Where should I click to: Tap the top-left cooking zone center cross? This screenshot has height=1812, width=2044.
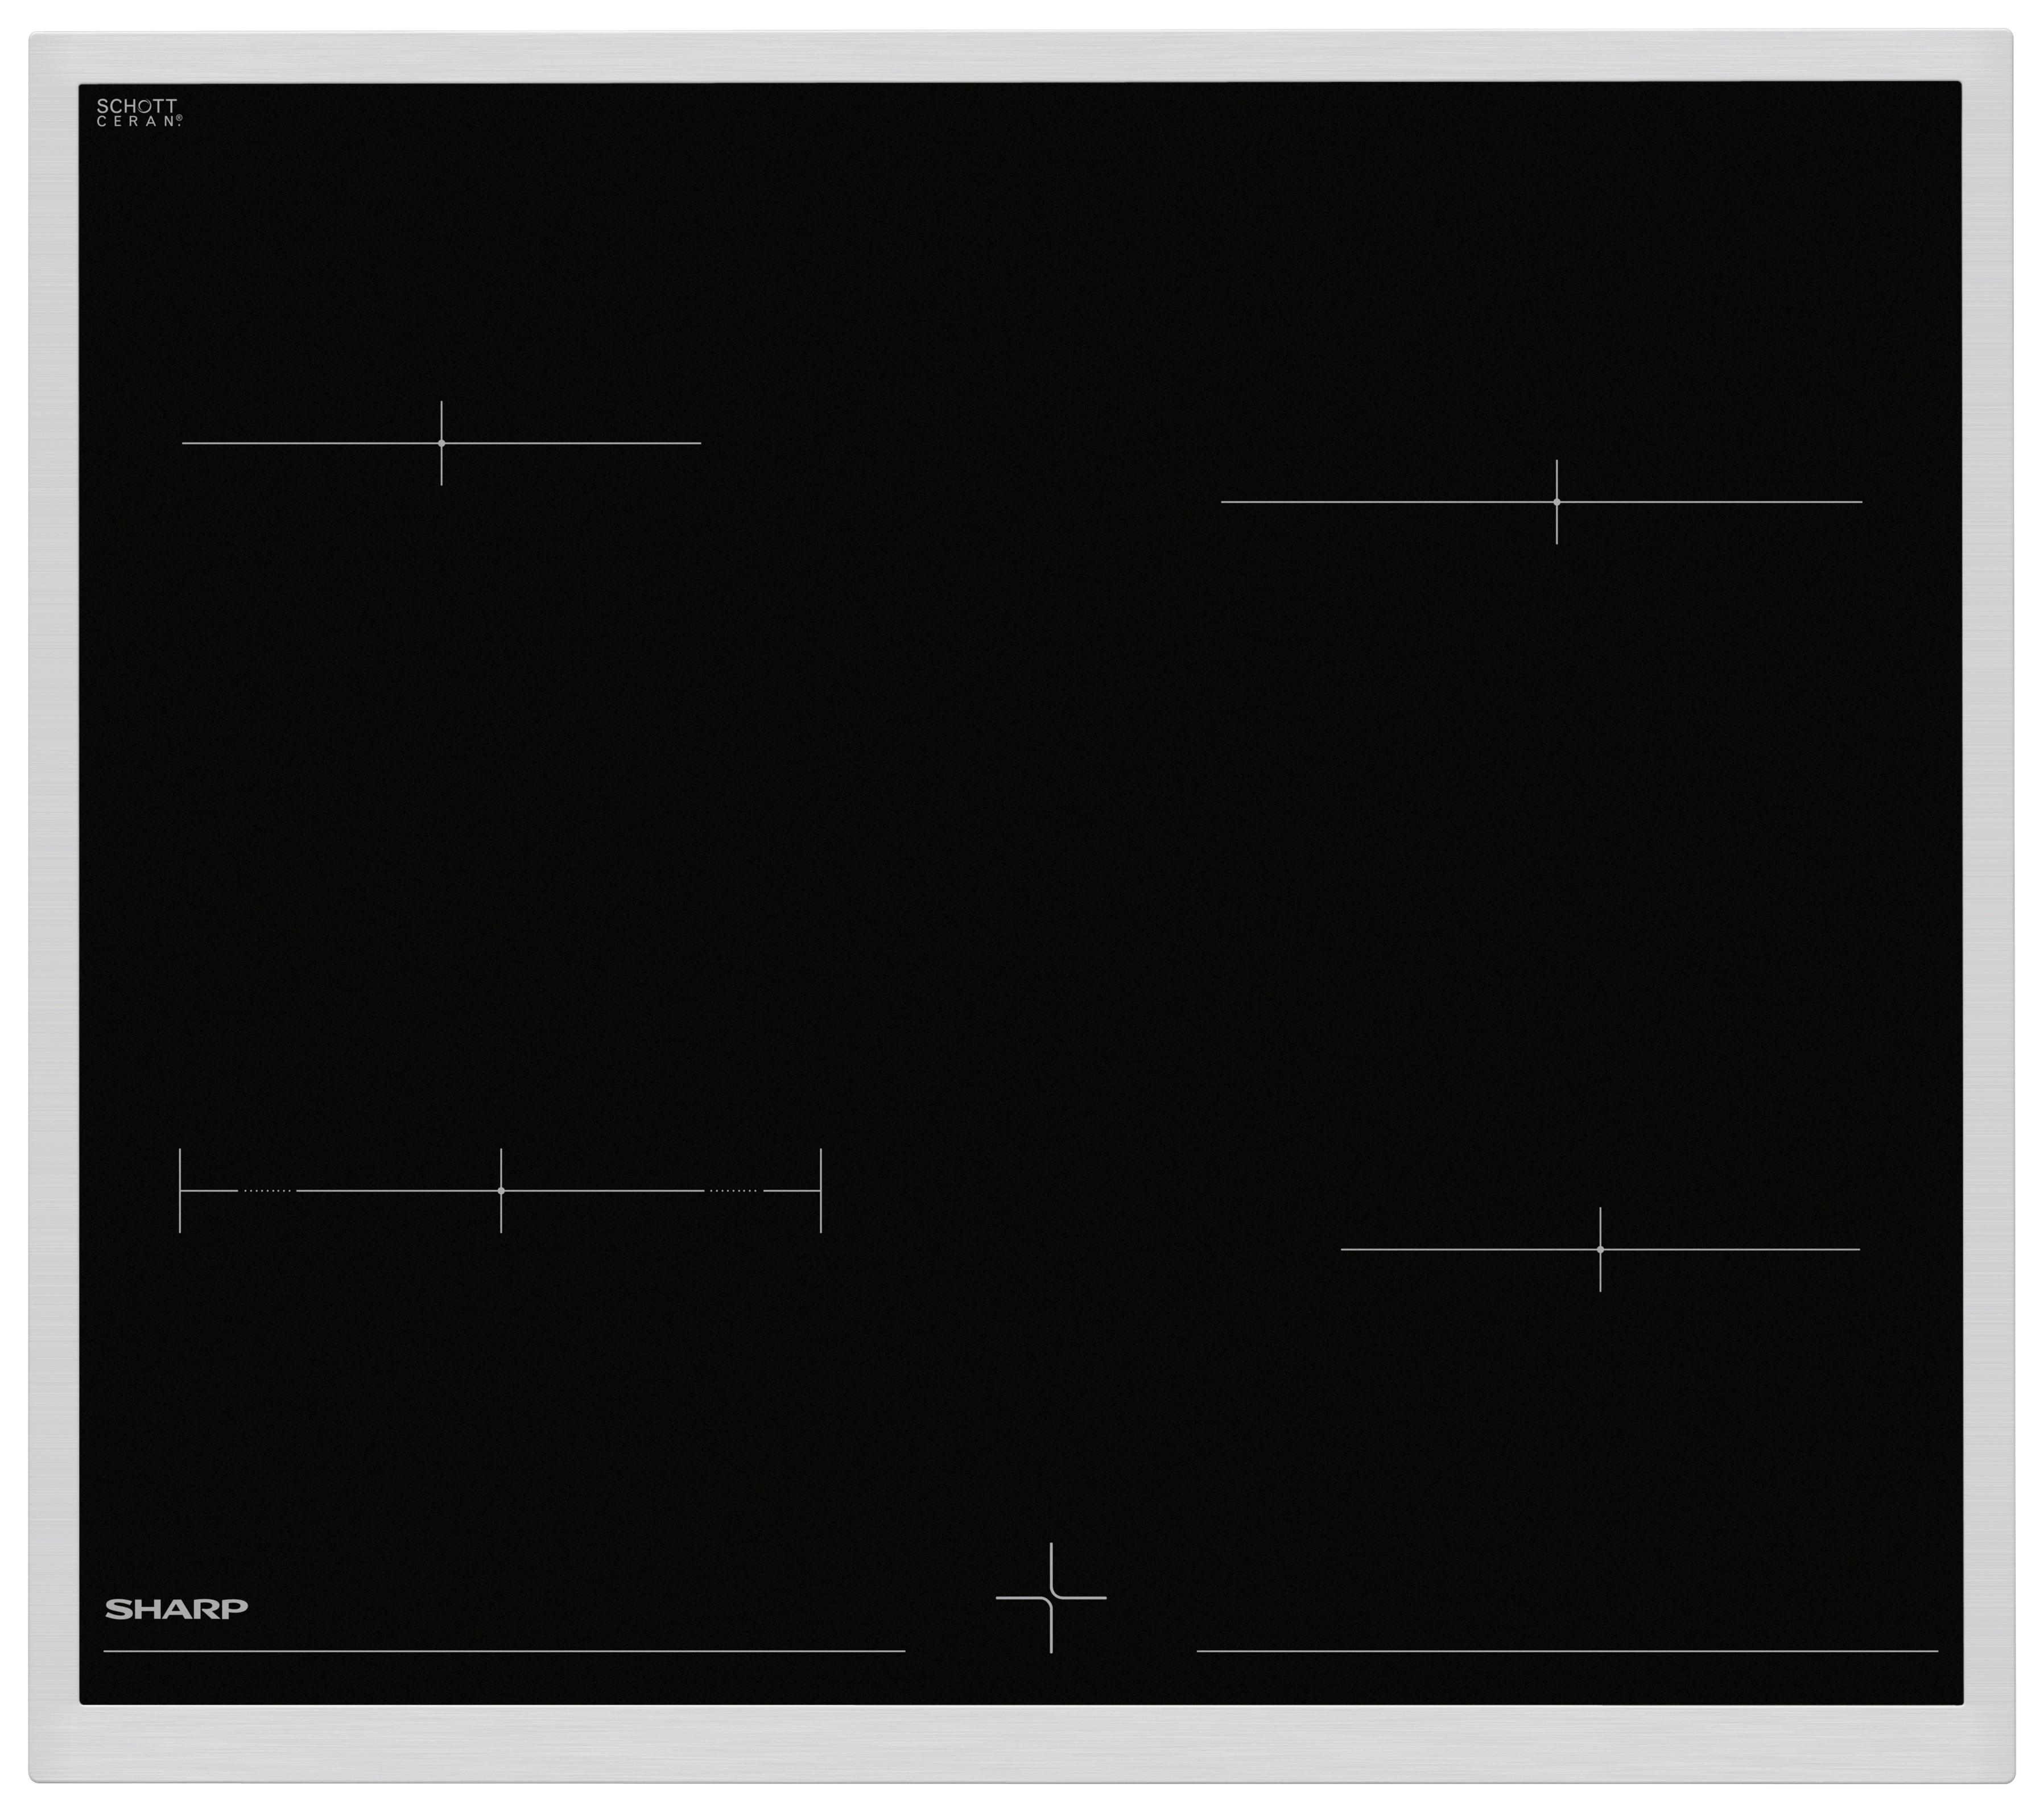pos(441,443)
